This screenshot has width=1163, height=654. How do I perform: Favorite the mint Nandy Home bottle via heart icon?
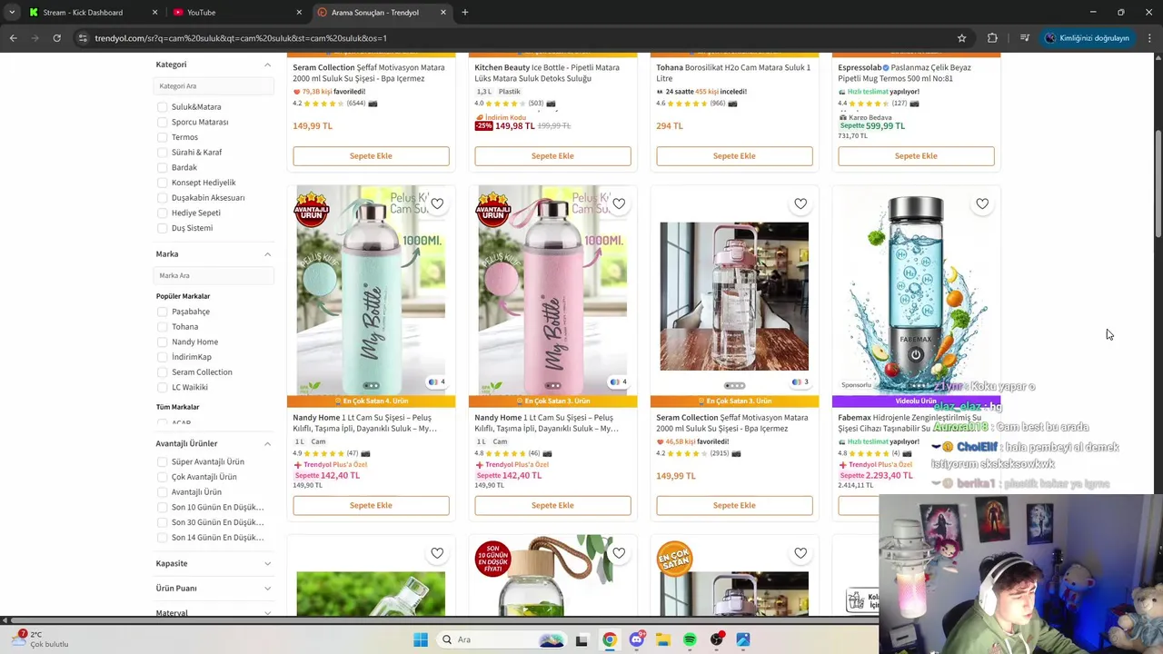pyautogui.click(x=437, y=203)
